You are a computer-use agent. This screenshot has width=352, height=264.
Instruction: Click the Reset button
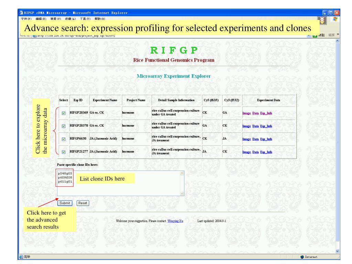pos(82,203)
